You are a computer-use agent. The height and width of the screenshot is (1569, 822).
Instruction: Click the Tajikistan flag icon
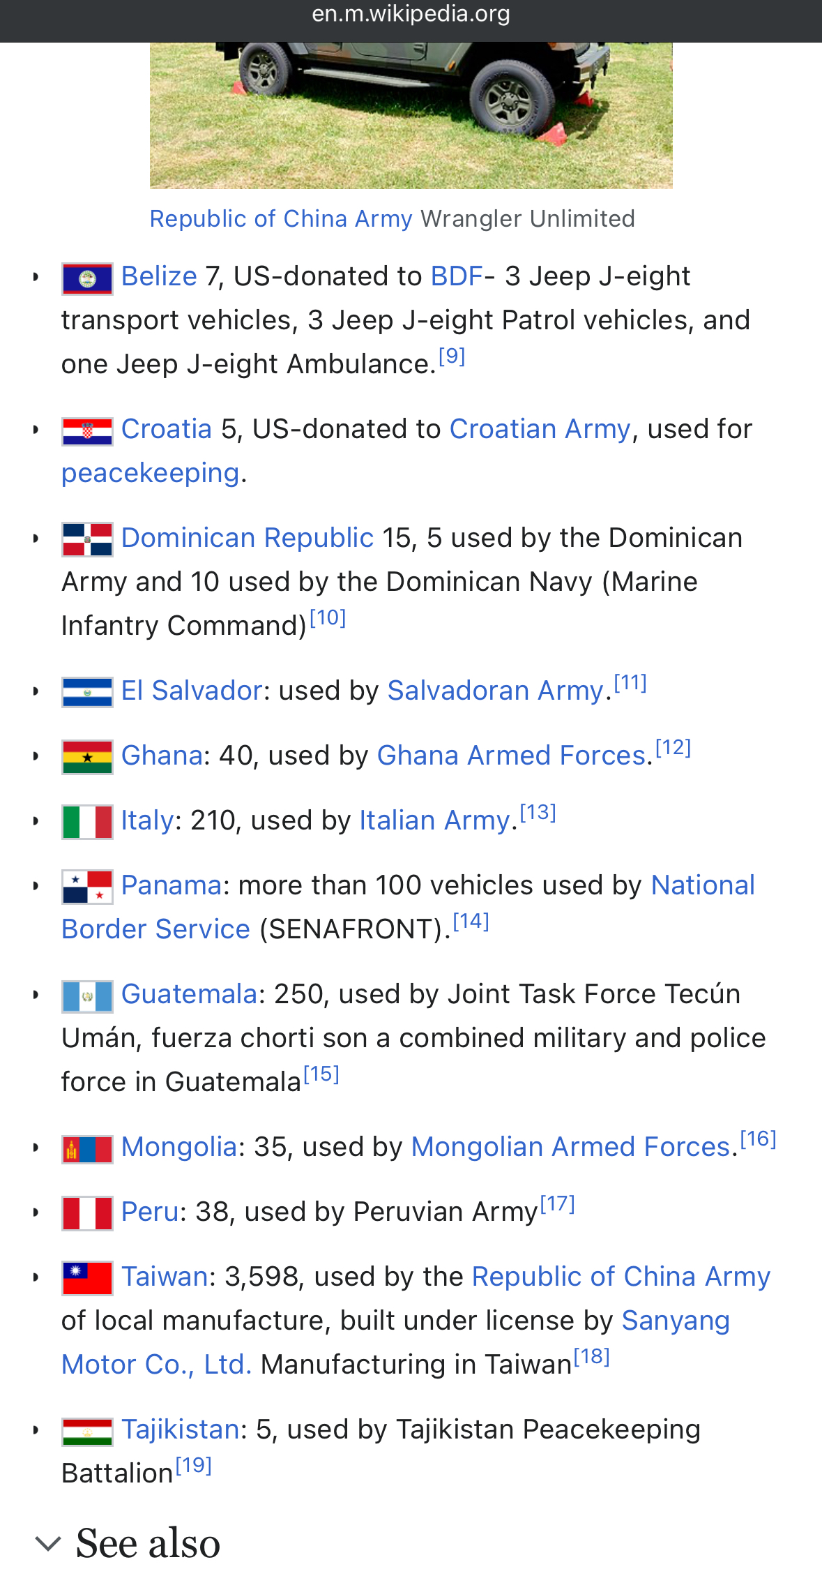87,1432
